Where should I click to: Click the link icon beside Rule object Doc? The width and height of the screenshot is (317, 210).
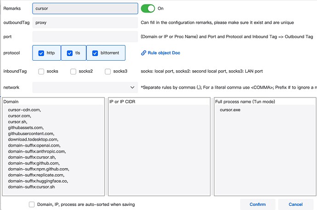click(x=143, y=53)
